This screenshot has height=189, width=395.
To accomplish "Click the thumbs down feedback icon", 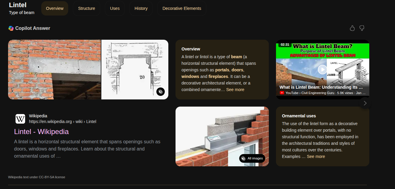I will (362, 28).
